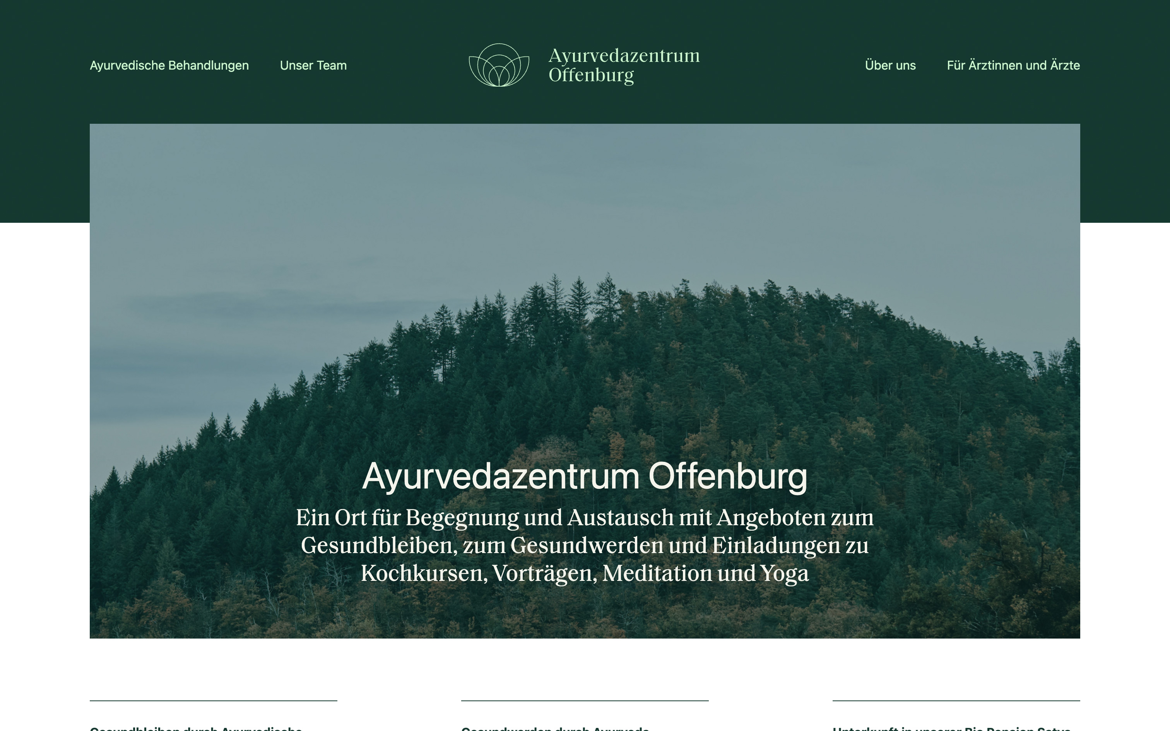Open the Über uns navigation link
Image resolution: width=1170 pixels, height=731 pixels.
(x=890, y=65)
